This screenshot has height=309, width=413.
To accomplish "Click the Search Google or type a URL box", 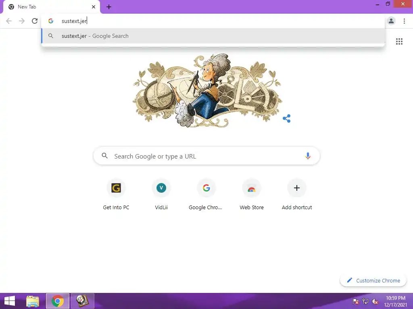I will [x=206, y=156].
